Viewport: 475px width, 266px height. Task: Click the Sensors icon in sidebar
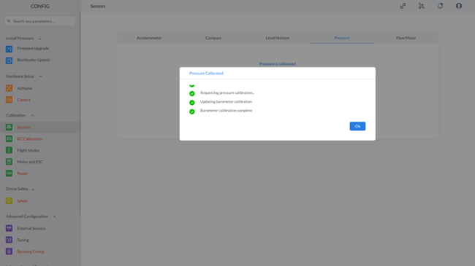[x=9, y=128]
